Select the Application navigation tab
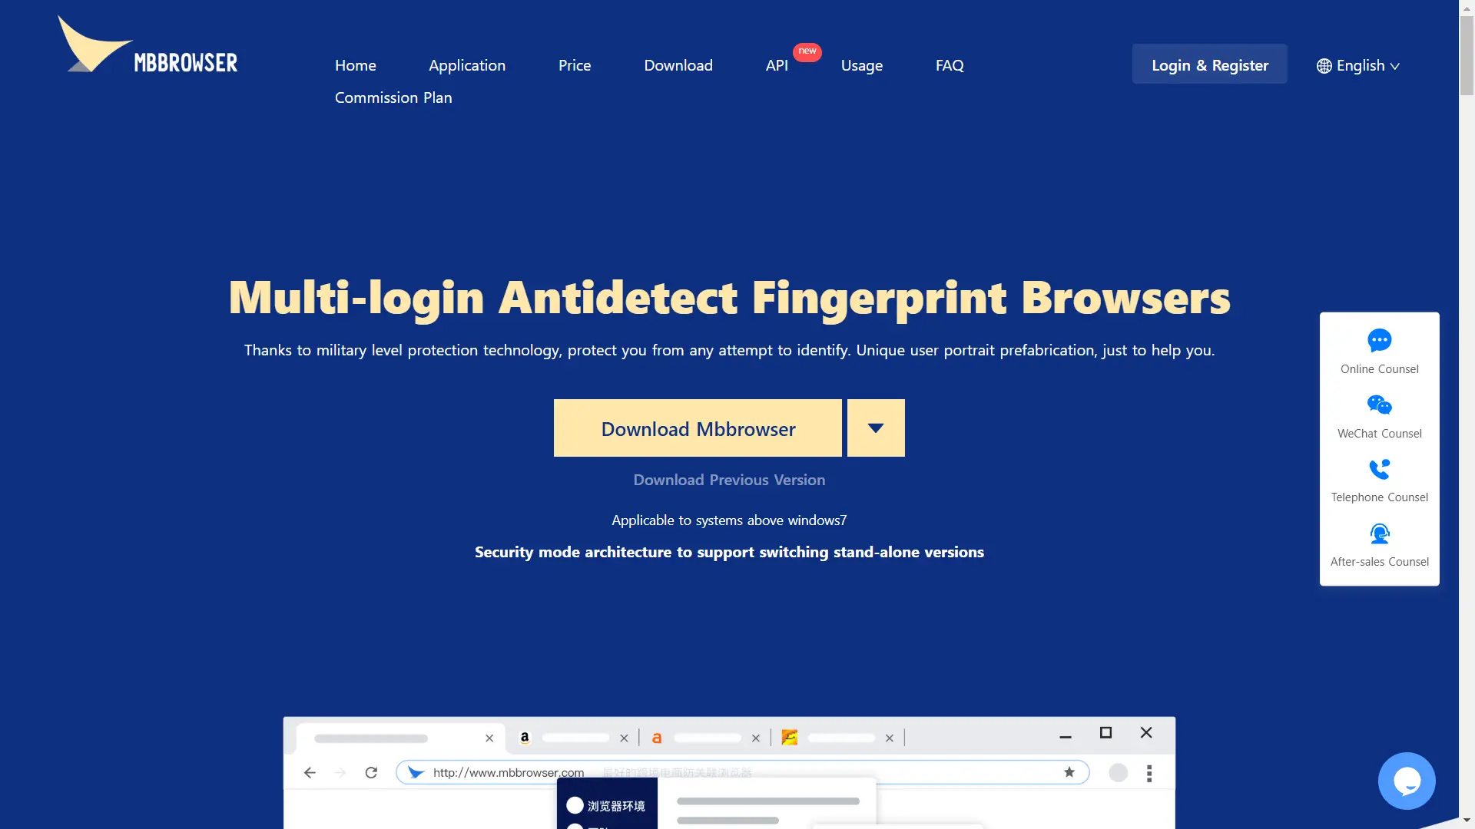1475x829 pixels. (x=466, y=64)
